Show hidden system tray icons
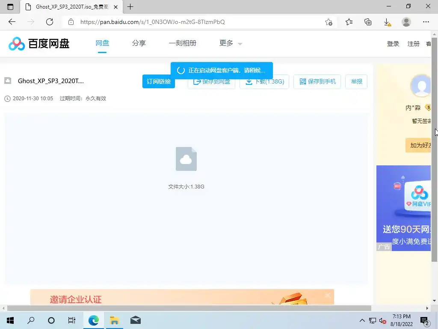 [x=362, y=320]
